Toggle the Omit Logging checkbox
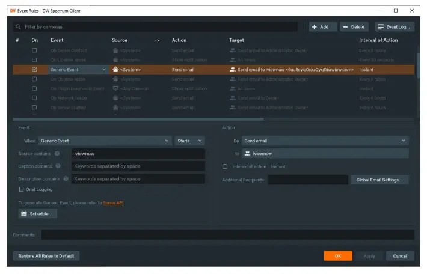Screen dimensions: 427x274 click(x=21, y=189)
